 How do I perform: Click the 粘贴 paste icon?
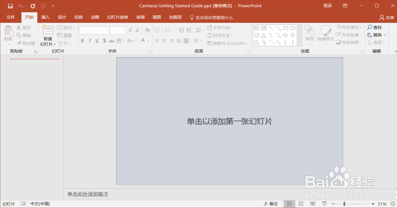pos(8,30)
